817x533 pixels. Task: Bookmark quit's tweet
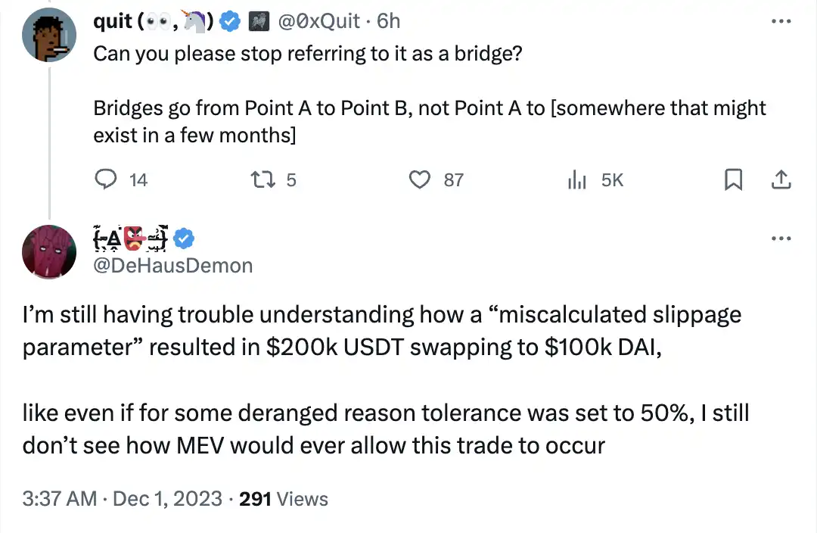[x=732, y=179]
